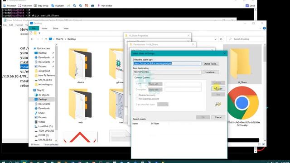This screenshot has height=163, width=290.
Task: Open Music under This PC
Action: (x=41, y=113)
